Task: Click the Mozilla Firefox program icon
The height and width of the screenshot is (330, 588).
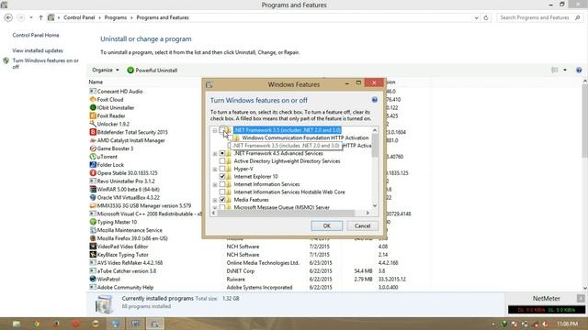Action: coord(93,238)
